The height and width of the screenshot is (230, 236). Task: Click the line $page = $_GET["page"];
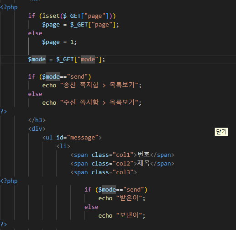pos(80,25)
